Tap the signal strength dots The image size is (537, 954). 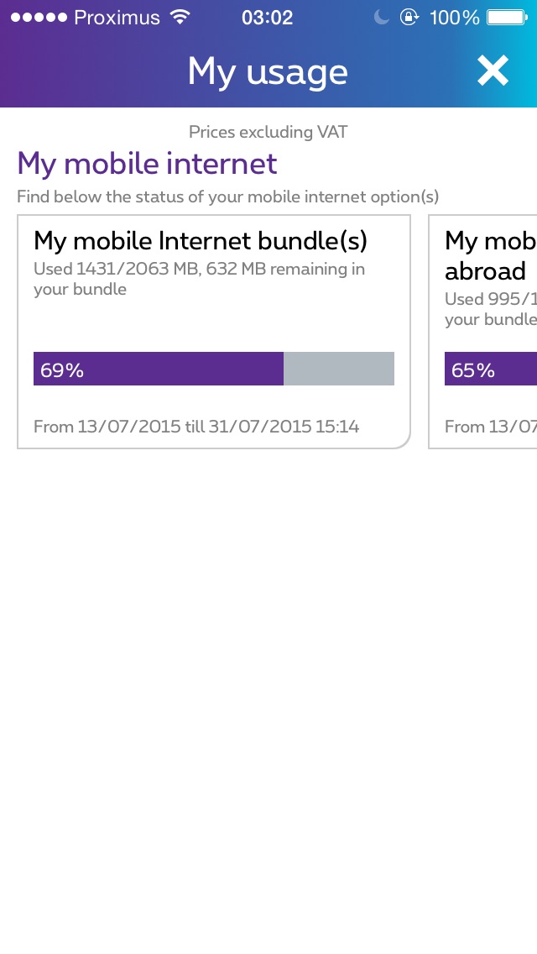coord(38,18)
